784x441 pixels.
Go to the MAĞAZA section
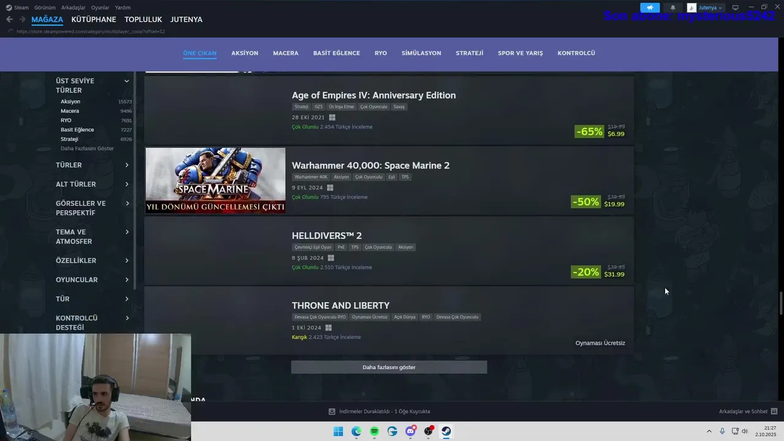(x=47, y=20)
